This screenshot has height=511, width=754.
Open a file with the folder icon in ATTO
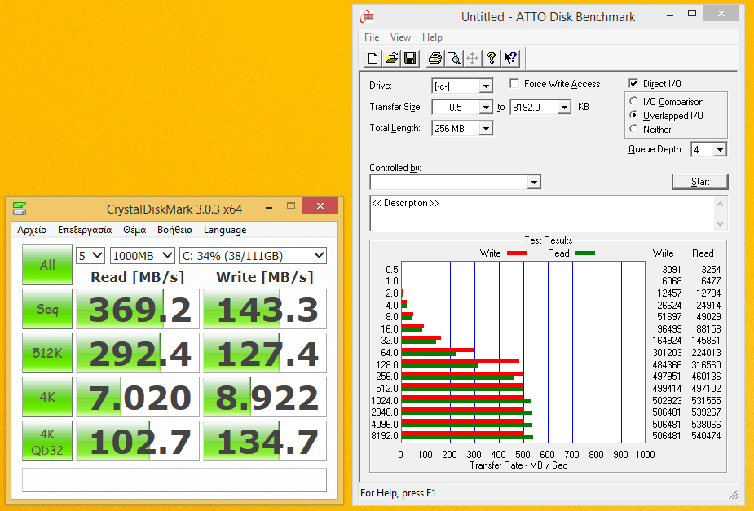coord(391,58)
